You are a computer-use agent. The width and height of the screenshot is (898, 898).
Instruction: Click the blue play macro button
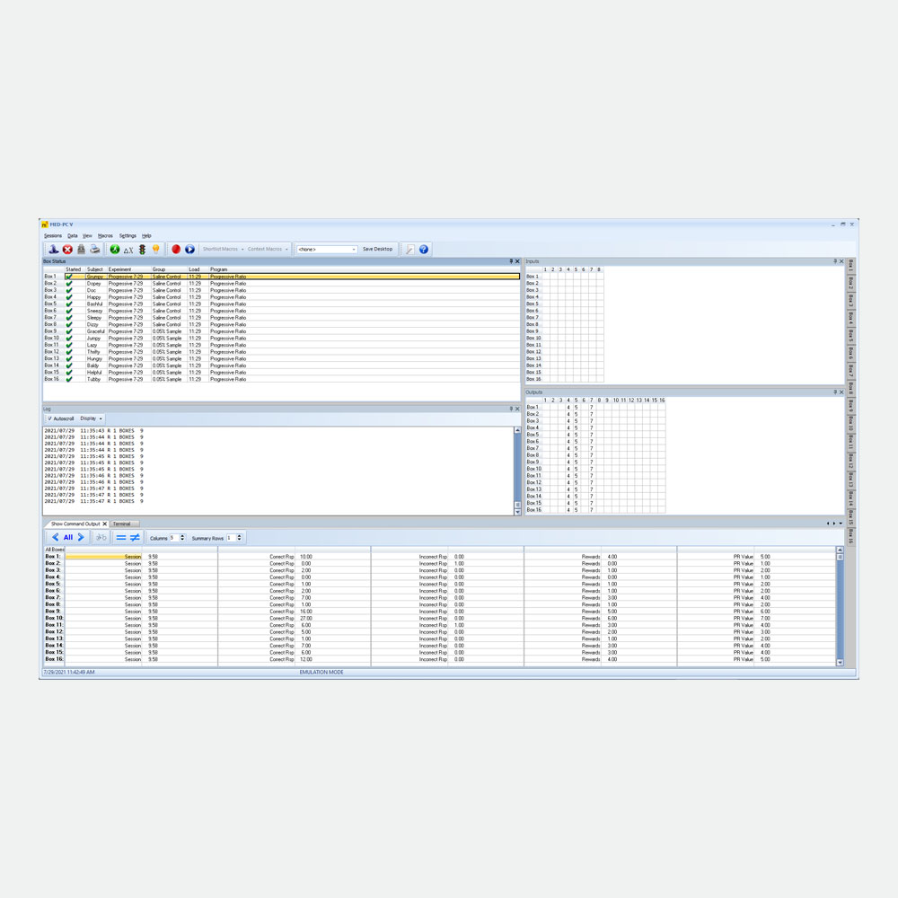point(189,249)
